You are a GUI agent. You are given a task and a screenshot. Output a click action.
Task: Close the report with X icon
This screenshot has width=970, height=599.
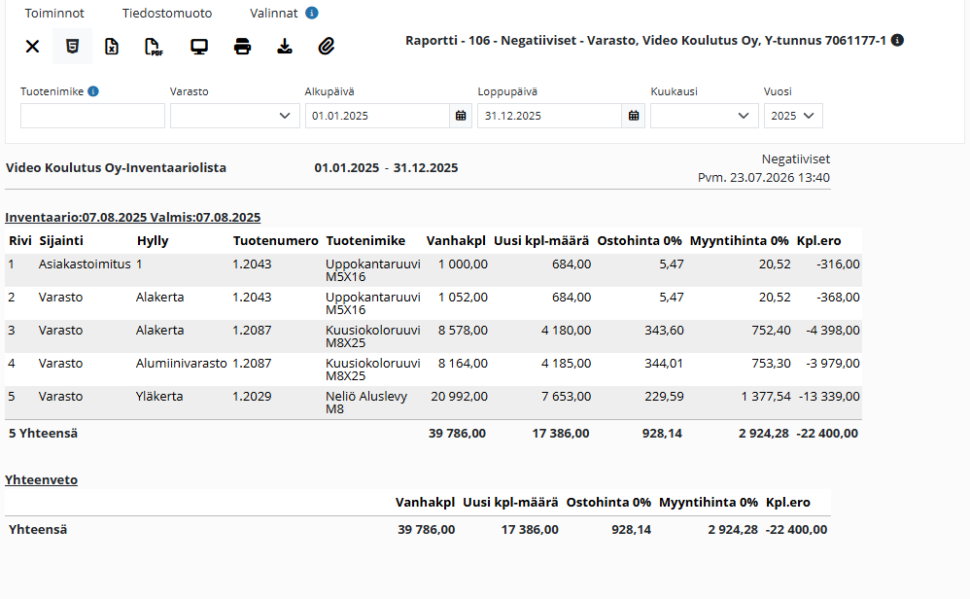click(33, 47)
